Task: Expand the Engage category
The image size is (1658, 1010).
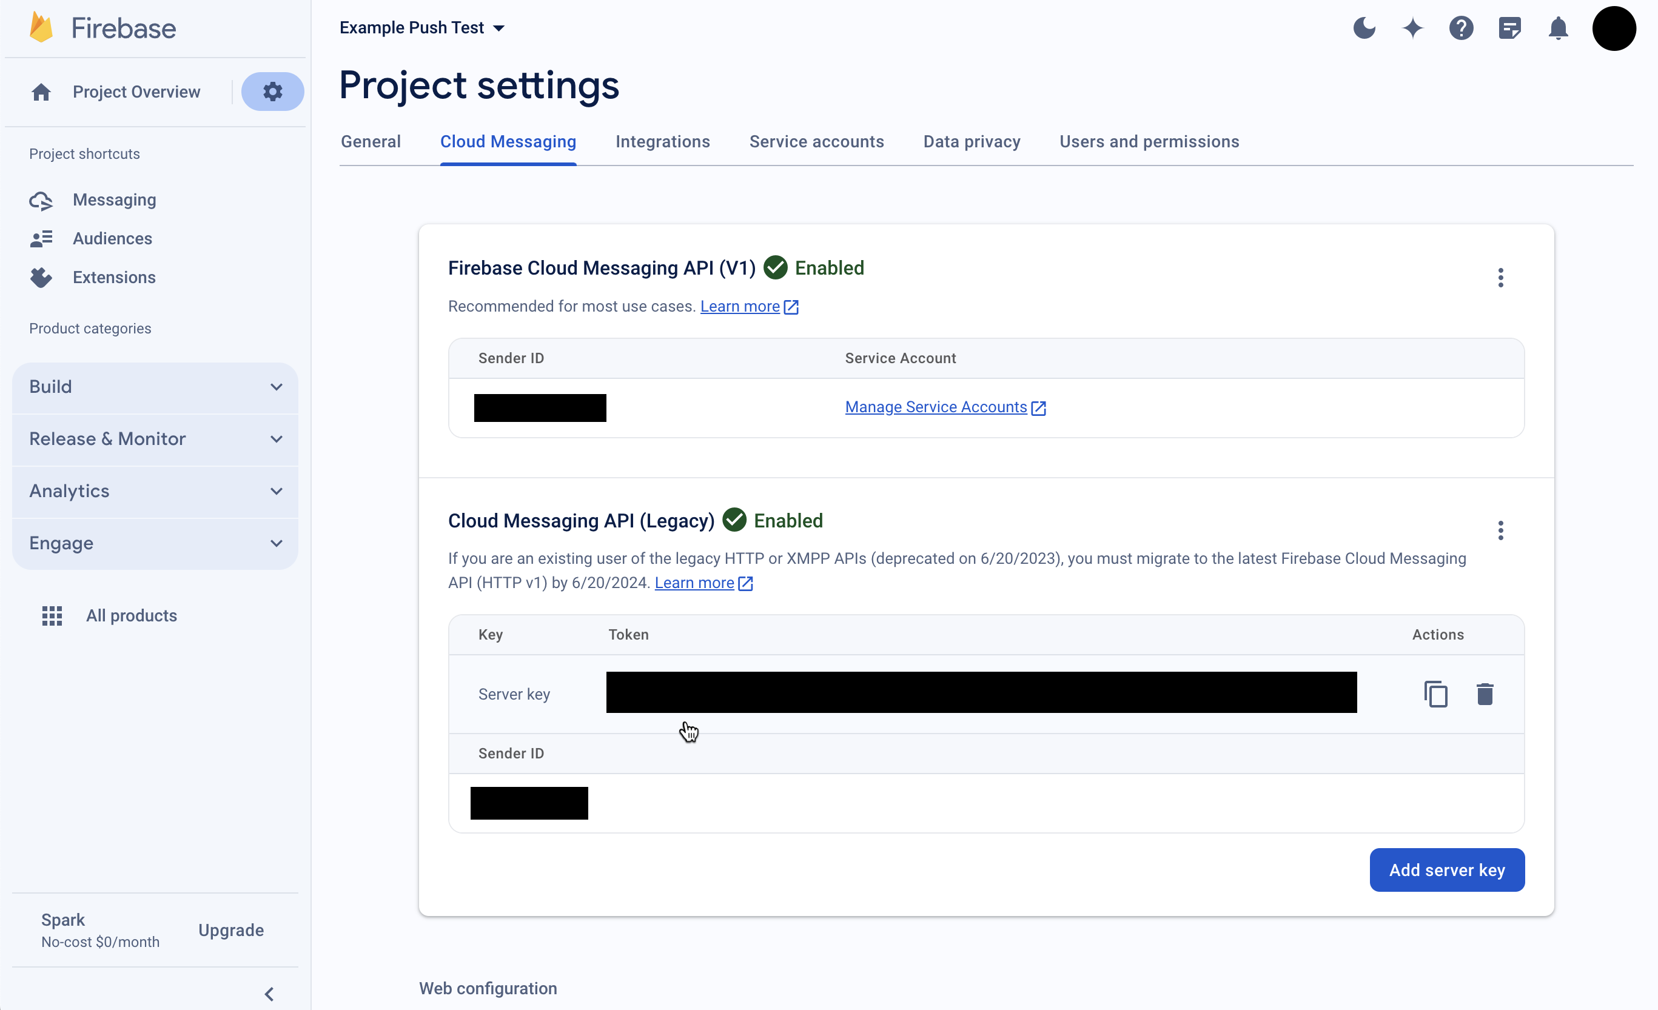Action: coord(155,543)
